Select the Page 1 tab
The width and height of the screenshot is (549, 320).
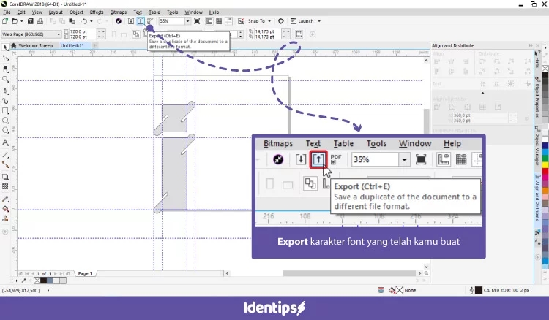coord(85,273)
